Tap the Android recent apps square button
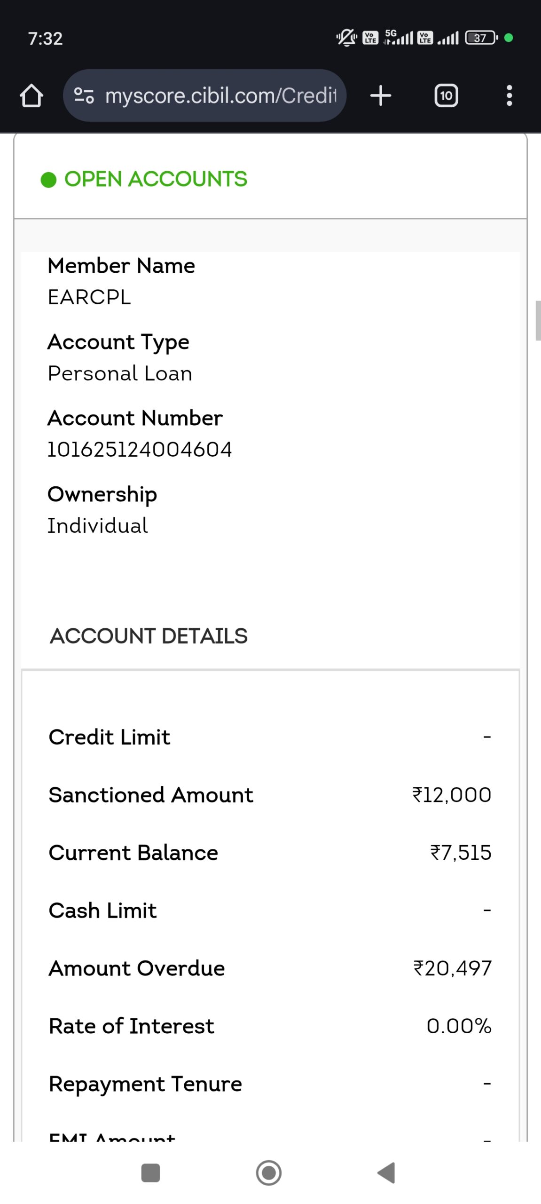 tap(150, 1173)
